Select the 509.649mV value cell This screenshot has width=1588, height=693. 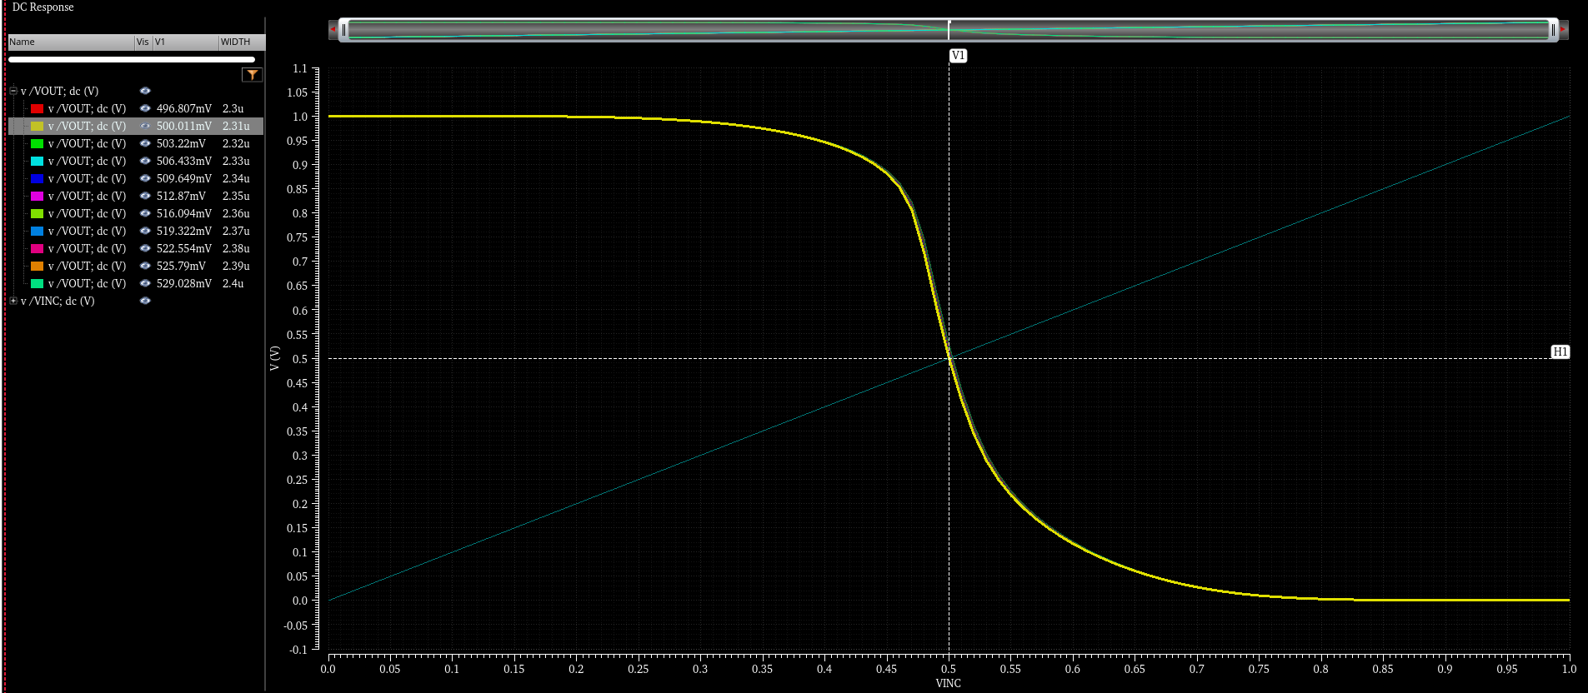(x=184, y=178)
